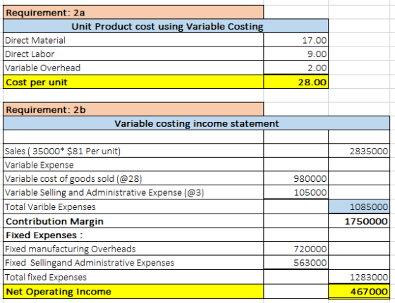
Task: Click the value 563000
Action: 296,262
